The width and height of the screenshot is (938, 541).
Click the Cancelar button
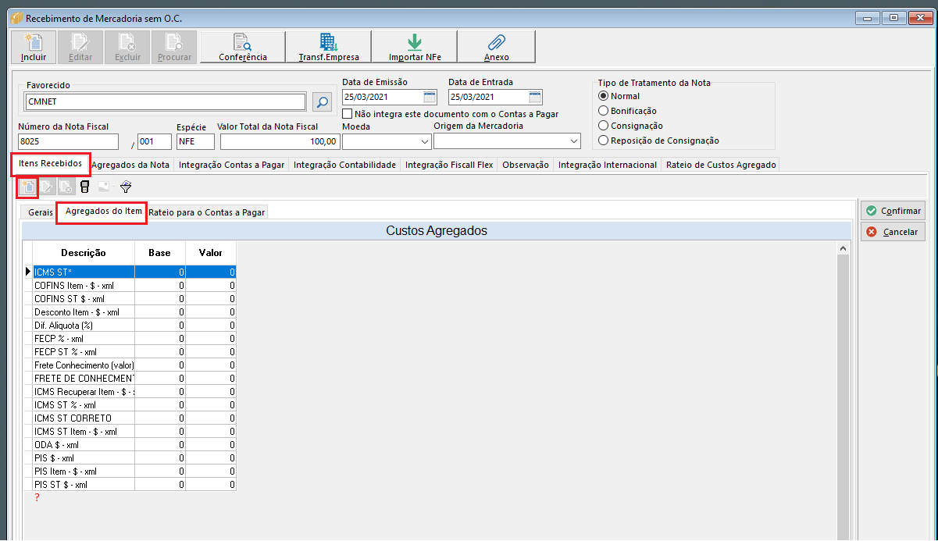893,232
